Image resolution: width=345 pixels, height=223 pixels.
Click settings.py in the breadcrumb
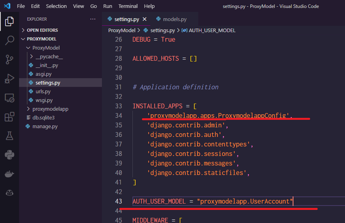point(163,31)
